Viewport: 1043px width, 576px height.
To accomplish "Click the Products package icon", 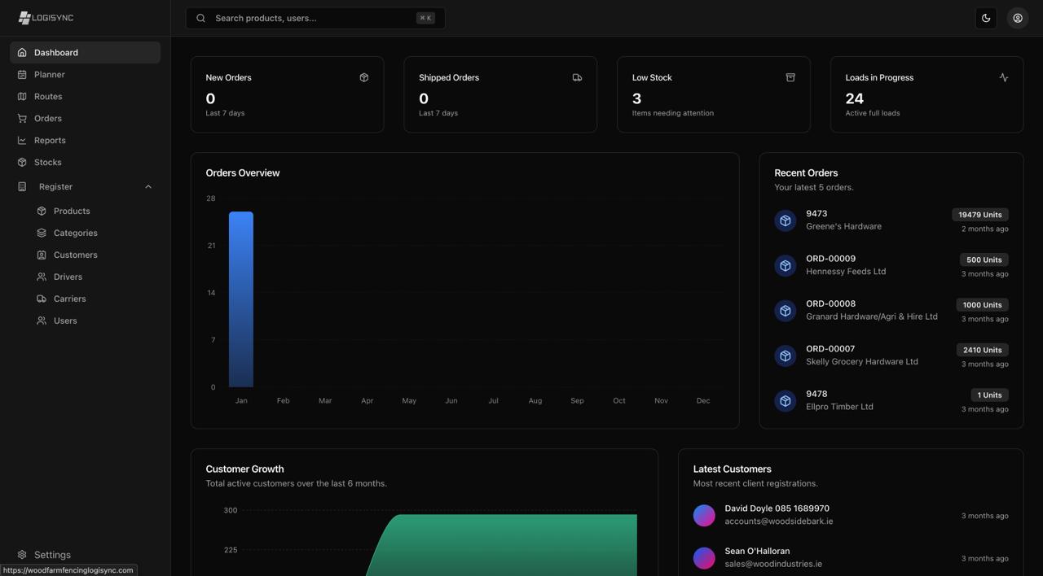I will [42, 211].
